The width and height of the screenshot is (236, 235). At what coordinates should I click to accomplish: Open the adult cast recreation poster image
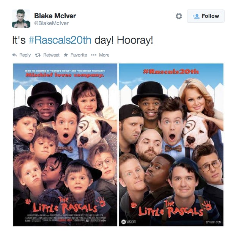point(171,145)
